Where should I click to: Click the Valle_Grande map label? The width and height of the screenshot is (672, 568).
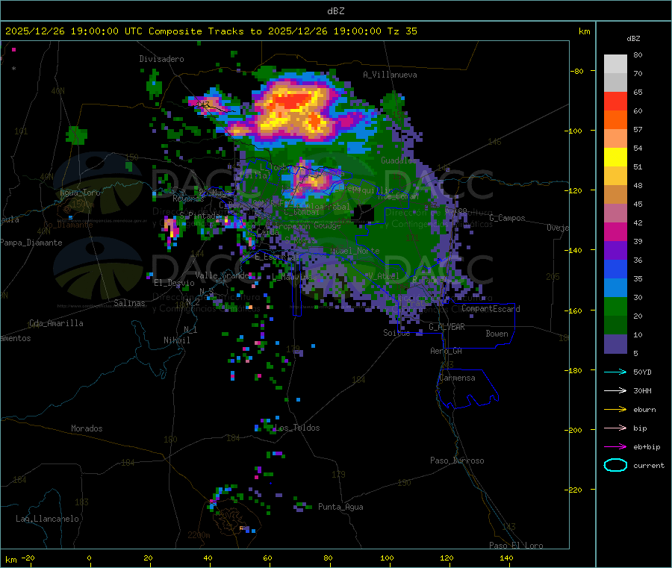point(222,275)
